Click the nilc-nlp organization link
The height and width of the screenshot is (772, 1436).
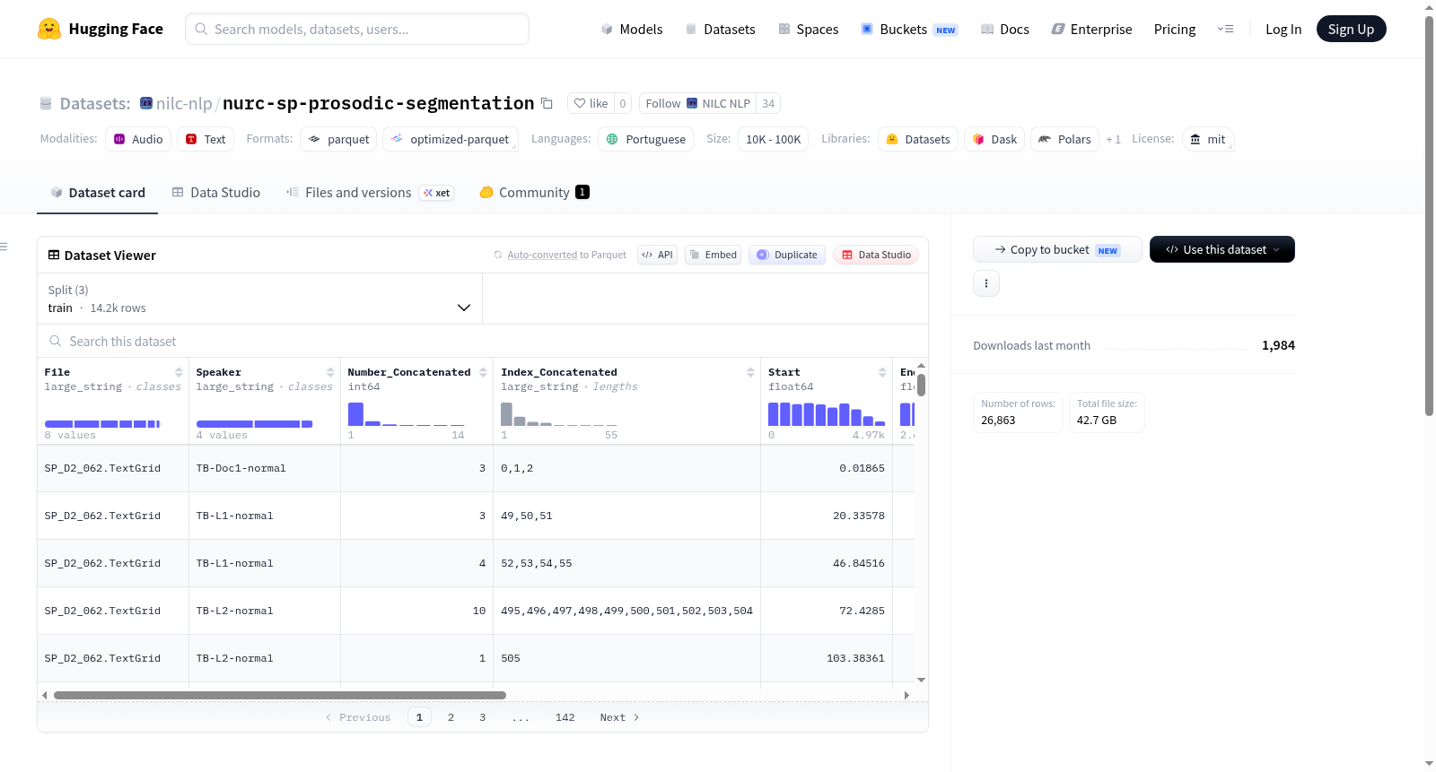184,103
